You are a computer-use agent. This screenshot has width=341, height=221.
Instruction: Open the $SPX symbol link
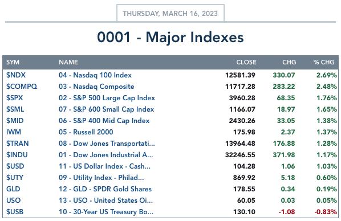click(15, 98)
